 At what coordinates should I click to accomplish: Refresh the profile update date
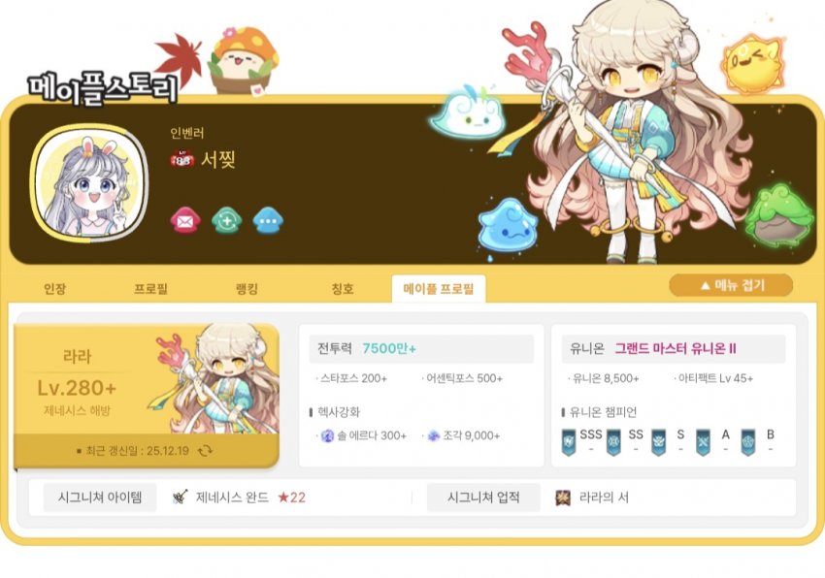pyautogui.click(x=205, y=451)
